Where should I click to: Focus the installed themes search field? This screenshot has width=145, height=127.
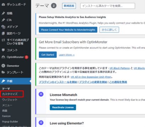pyautogui.click(x=108, y=6)
